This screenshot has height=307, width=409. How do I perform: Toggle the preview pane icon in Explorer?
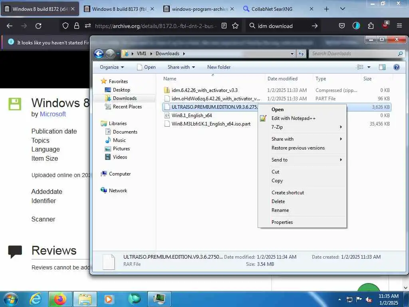point(382,67)
